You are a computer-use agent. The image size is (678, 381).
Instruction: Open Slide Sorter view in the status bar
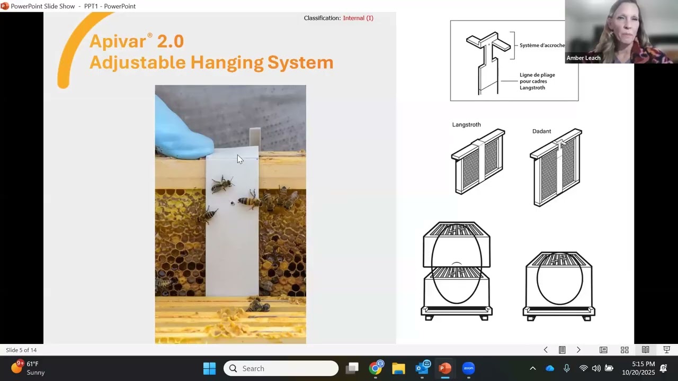[625, 350]
